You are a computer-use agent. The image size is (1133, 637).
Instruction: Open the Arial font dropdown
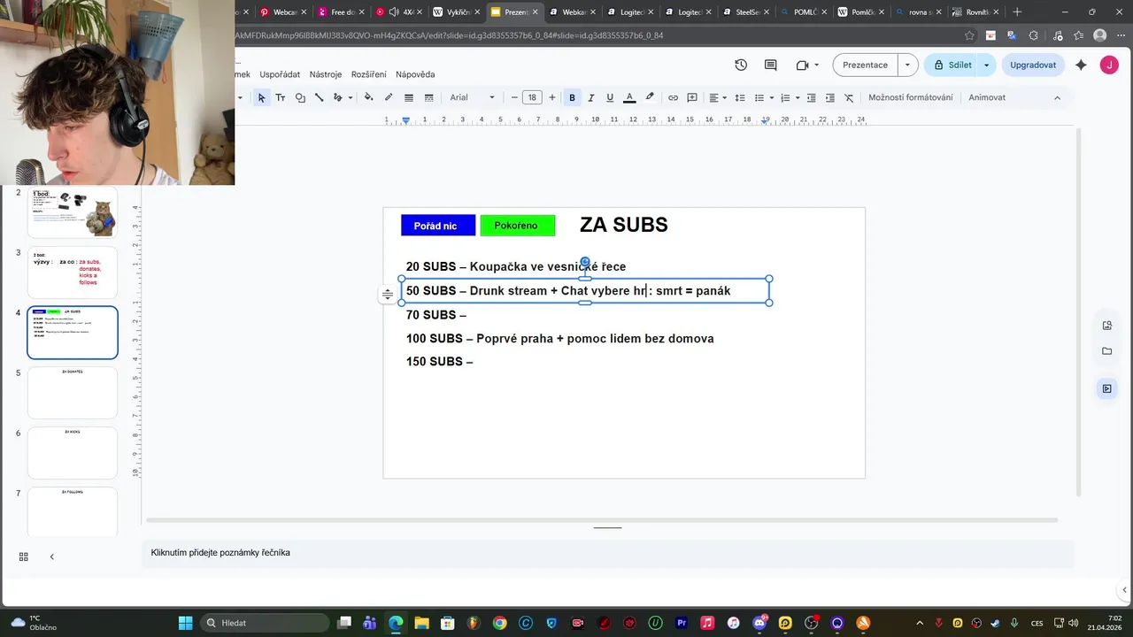point(473,97)
